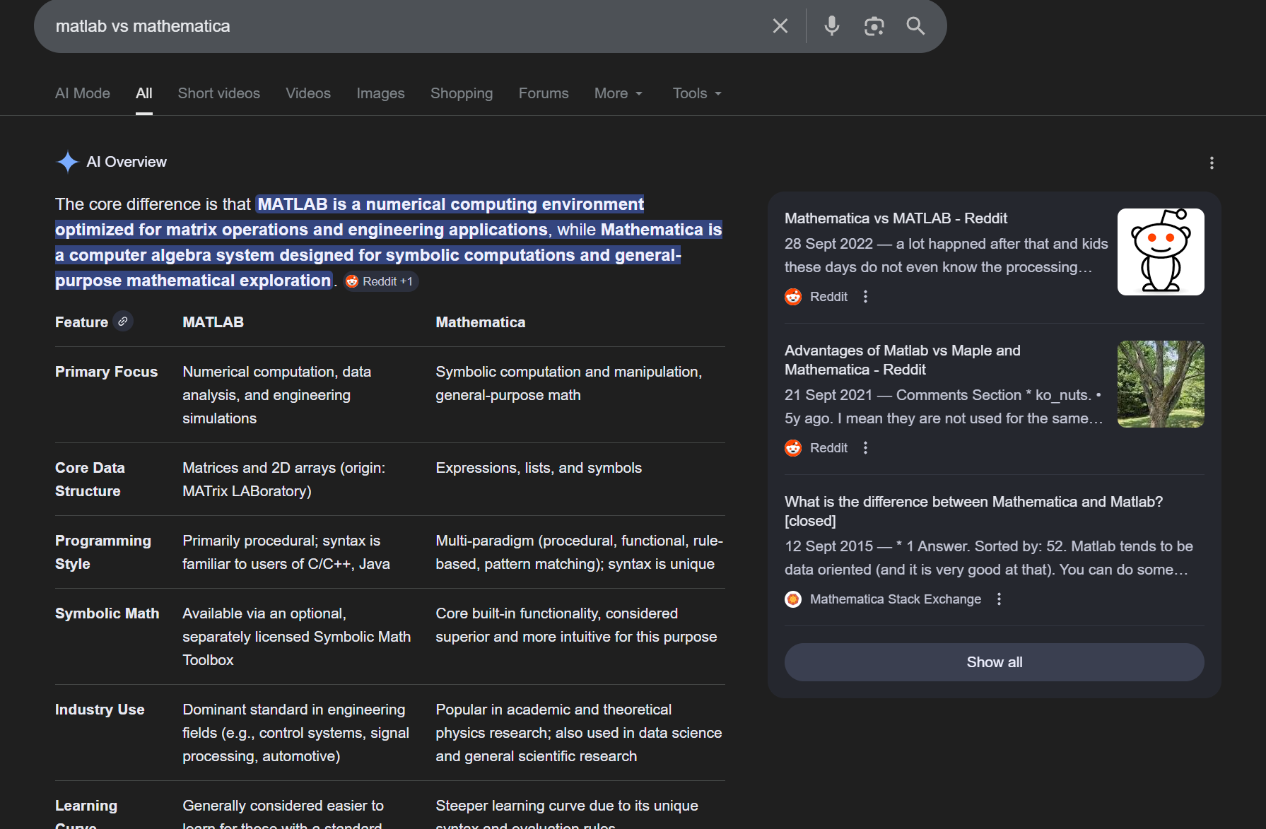Click '12 Sept 2015' result snippet
This screenshot has height=829, width=1266.
tap(988, 558)
